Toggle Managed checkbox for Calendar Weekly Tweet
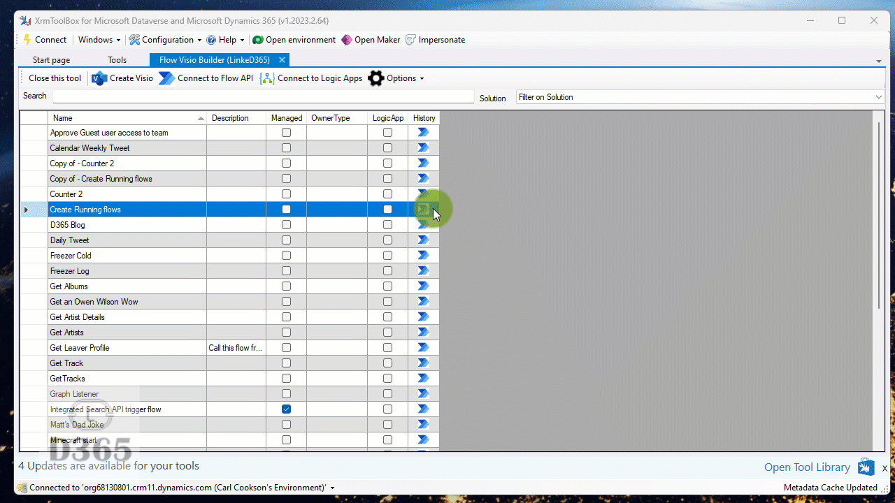This screenshot has width=895, height=503. [x=286, y=147]
